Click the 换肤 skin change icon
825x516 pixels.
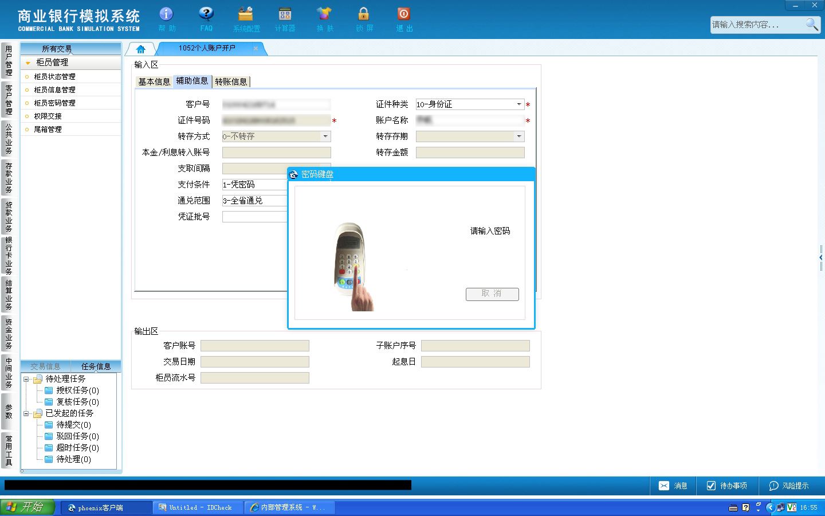coord(324,14)
